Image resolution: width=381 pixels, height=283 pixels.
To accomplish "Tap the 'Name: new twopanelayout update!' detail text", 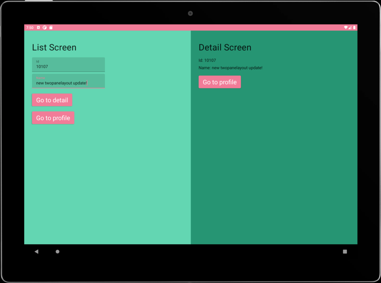I will (x=230, y=68).
